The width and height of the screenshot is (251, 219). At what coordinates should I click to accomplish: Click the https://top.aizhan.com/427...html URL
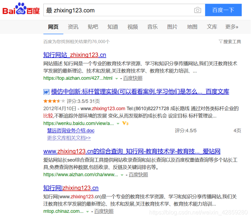[78, 78]
